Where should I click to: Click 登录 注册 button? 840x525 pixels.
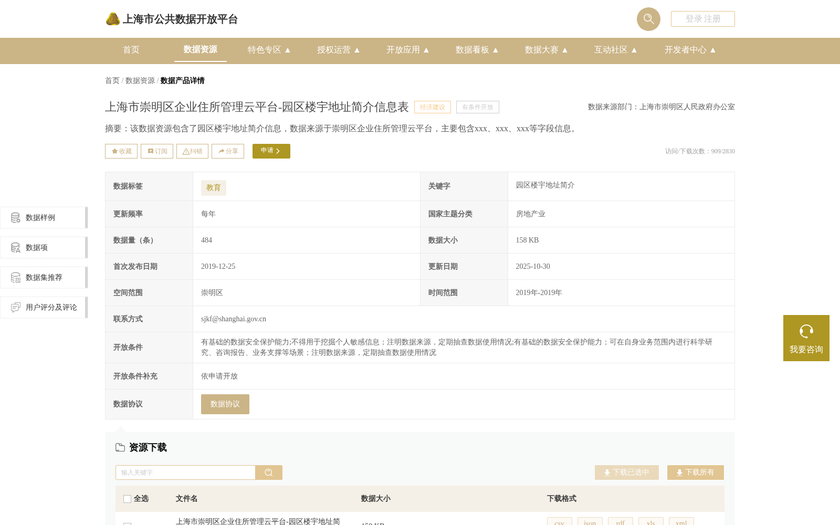tap(703, 19)
